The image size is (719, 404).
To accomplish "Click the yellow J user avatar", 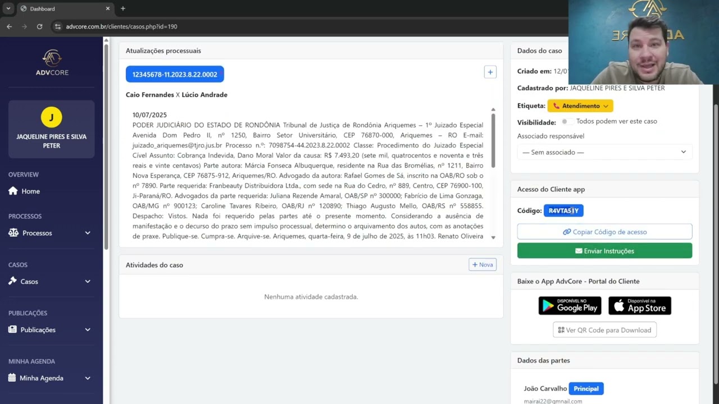I will 52,117.
